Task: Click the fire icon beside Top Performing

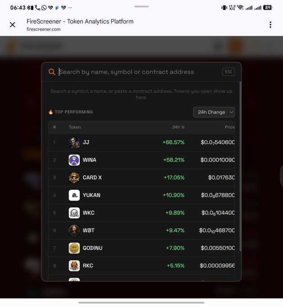Action: (x=50, y=112)
